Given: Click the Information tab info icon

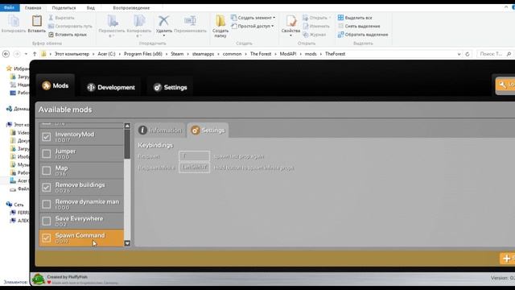Looking at the screenshot, I should coord(142,130).
